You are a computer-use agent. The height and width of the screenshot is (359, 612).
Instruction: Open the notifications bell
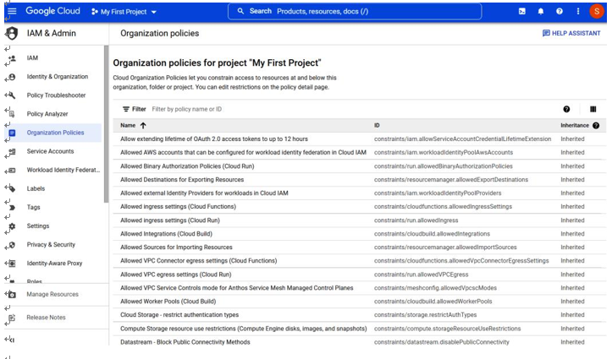click(x=541, y=11)
